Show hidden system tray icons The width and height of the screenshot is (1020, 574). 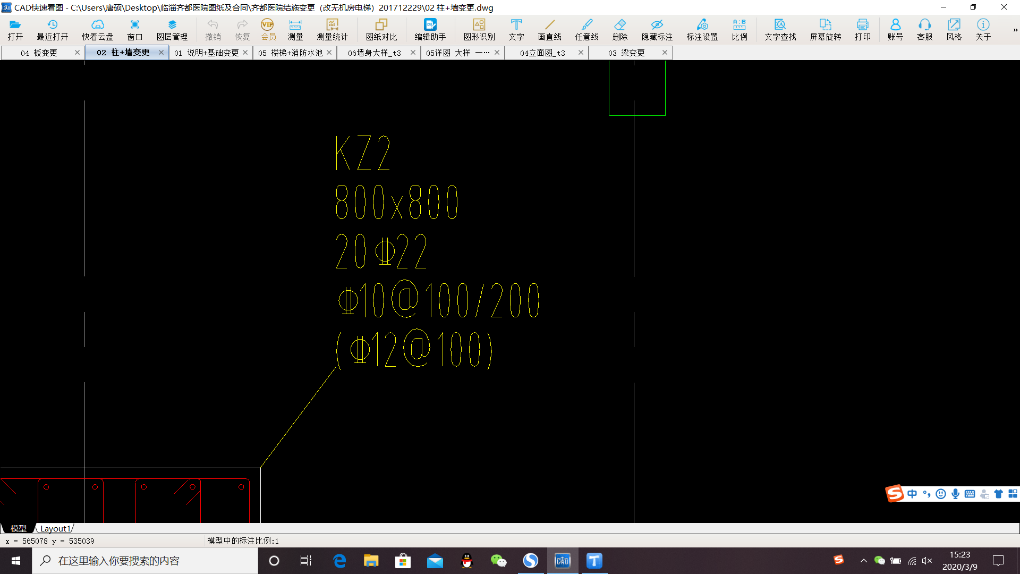pyautogui.click(x=863, y=561)
